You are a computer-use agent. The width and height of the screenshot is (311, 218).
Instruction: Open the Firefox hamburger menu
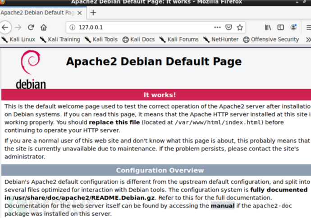[309, 27]
